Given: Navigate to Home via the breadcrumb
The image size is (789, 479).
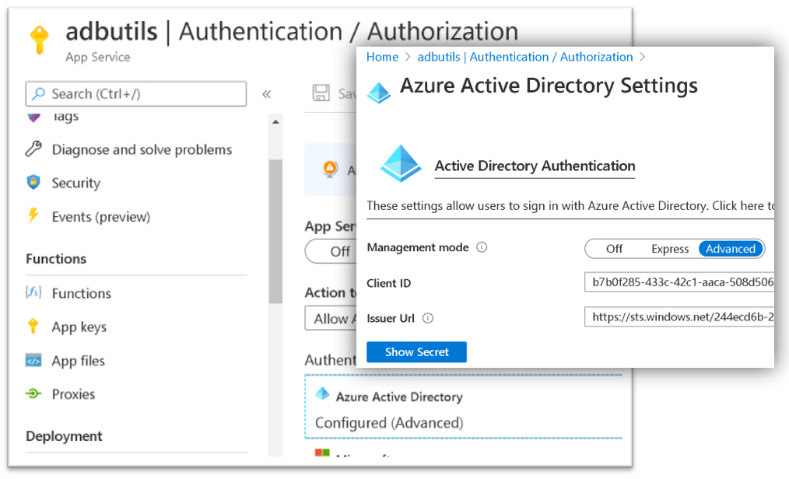Looking at the screenshot, I should (382, 57).
